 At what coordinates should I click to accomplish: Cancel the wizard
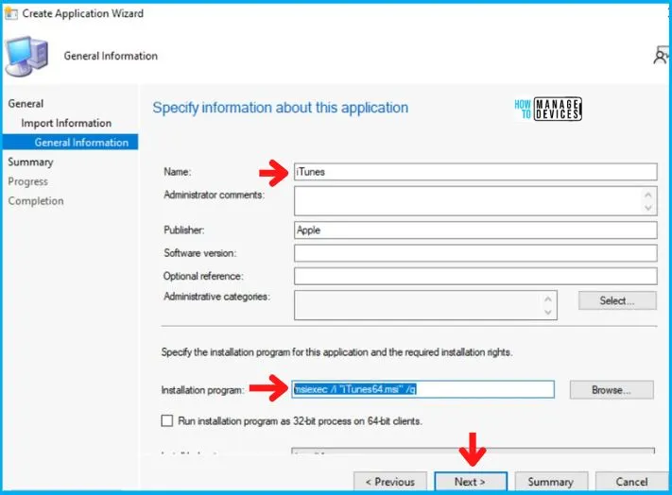coord(631,482)
